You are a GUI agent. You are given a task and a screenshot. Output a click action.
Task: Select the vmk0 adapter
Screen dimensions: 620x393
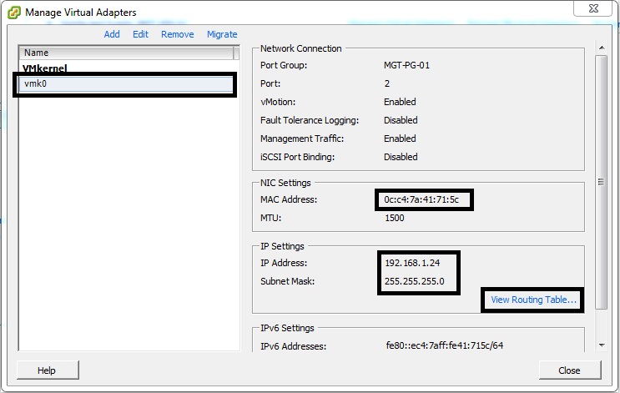[x=125, y=84]
